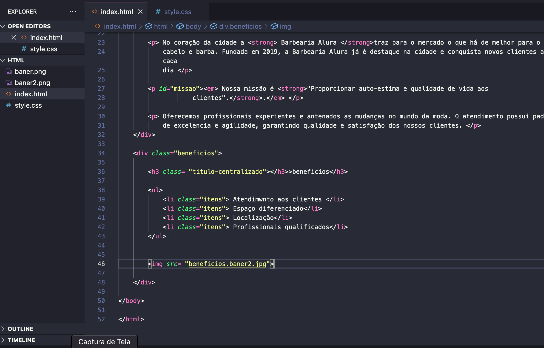This screenshot has width=544, height=348.
Task: Click cube icon before html breadcrumb
Action: coord(149,26)
